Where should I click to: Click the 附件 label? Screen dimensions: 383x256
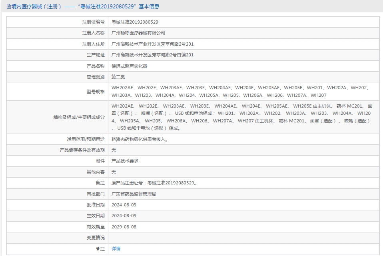point(100,161)
